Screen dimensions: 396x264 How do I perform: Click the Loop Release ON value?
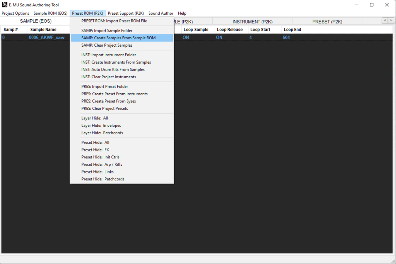(x=219, y=37)
